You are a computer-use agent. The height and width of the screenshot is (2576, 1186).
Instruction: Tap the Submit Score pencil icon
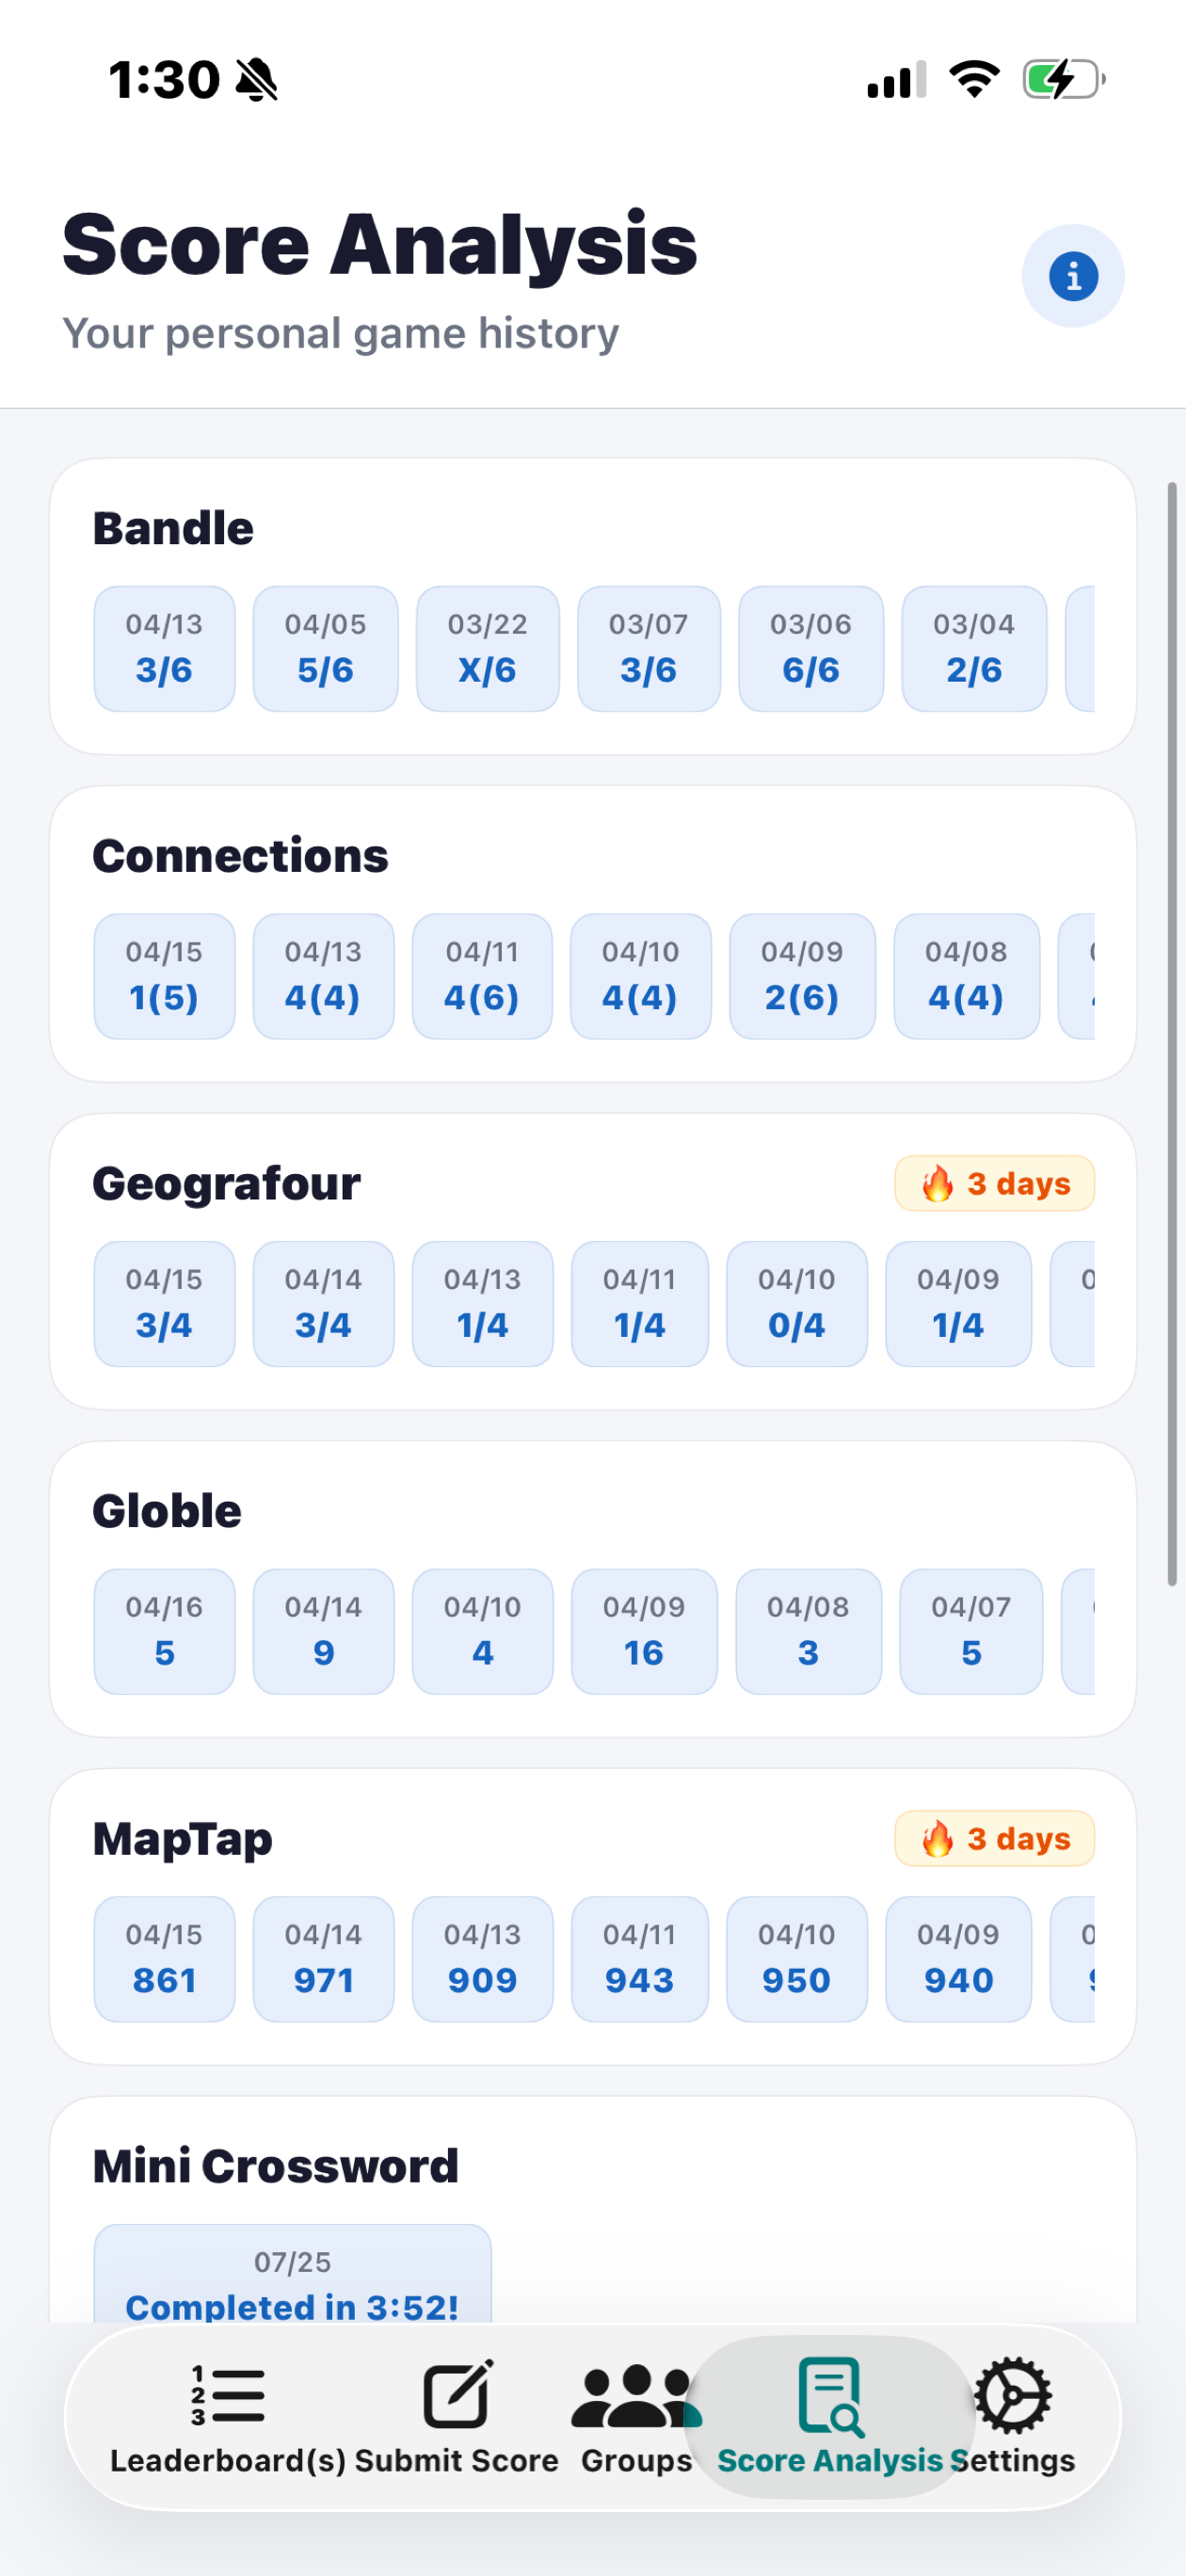[x=457, y=2394]
